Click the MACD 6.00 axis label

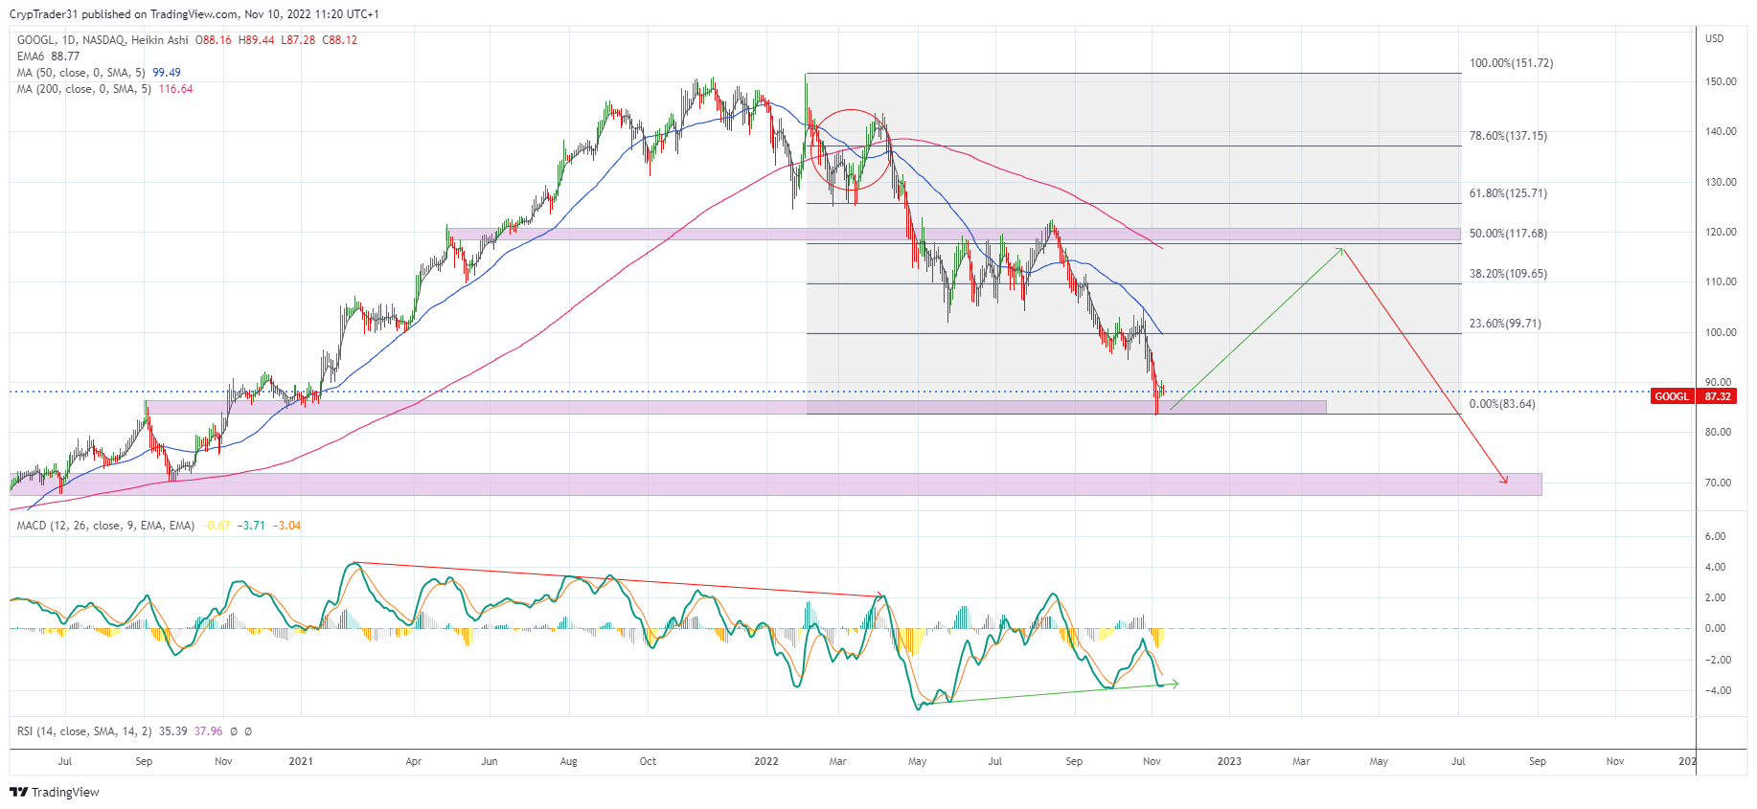1715,537
